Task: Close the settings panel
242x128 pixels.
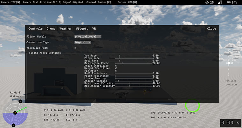Action: (x=211, y=29)
